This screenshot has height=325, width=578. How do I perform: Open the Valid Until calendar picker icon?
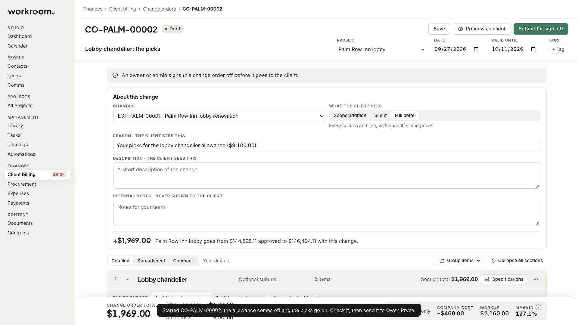[533, 49]
